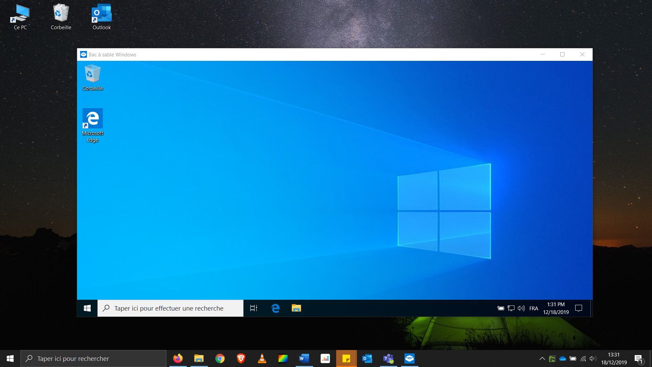Open File Explorer from host taskbar

click(199, 359)
